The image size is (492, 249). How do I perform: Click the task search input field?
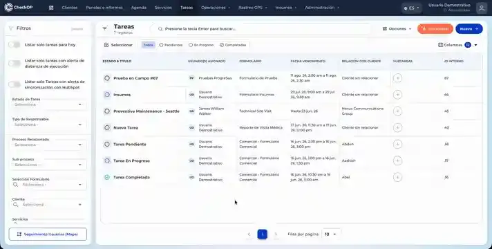click(261, 29)
